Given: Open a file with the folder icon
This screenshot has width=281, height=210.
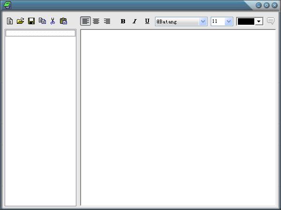Looking at the screenshot, I should point(21,21).
